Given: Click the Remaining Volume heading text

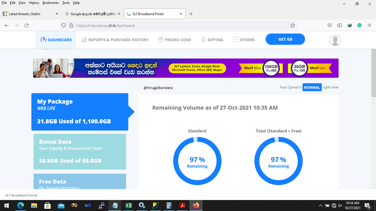Looking at the screenshot, I should [215, 108].
